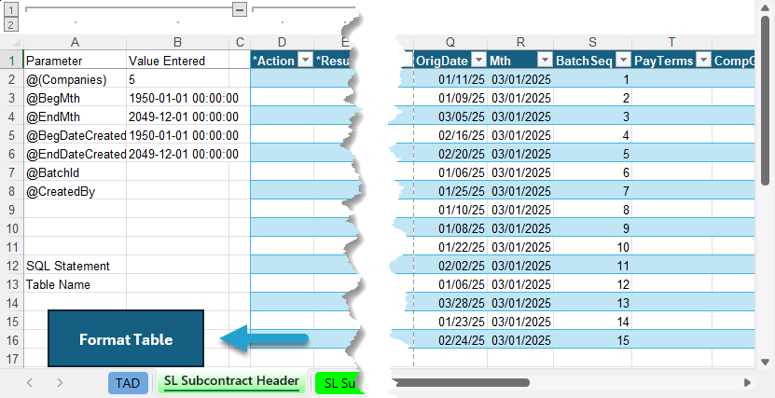775x398 pixels.
Task: Click the Format Table button
Action: [x=126, y=338]
